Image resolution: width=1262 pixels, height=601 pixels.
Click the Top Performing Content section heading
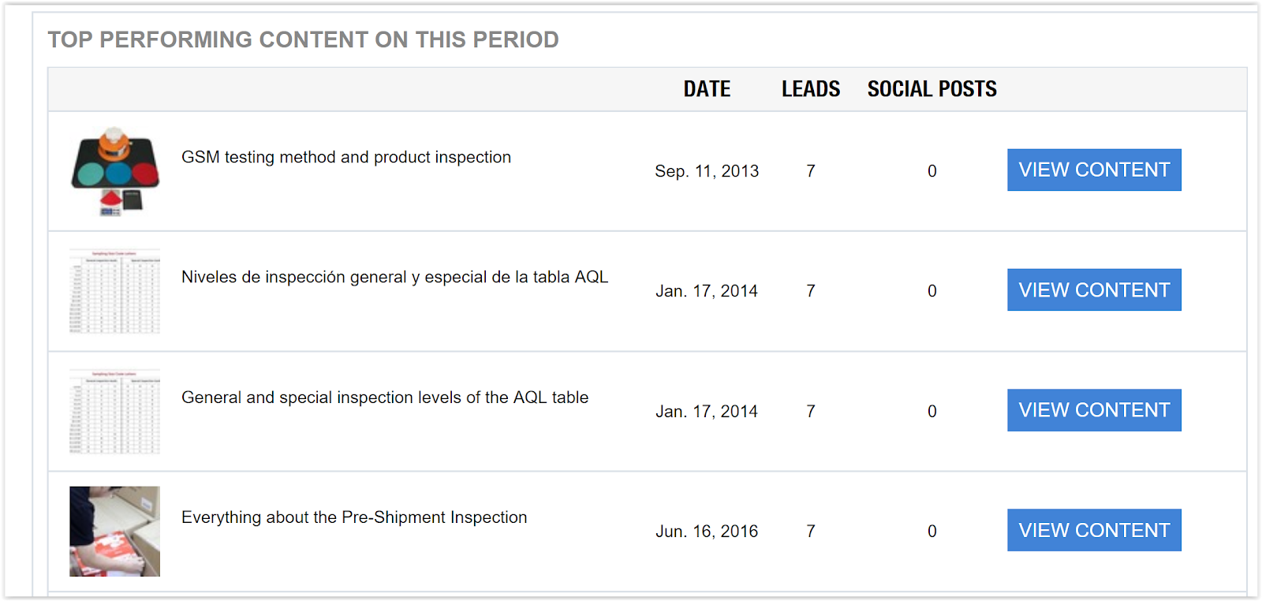pos(303,39)
